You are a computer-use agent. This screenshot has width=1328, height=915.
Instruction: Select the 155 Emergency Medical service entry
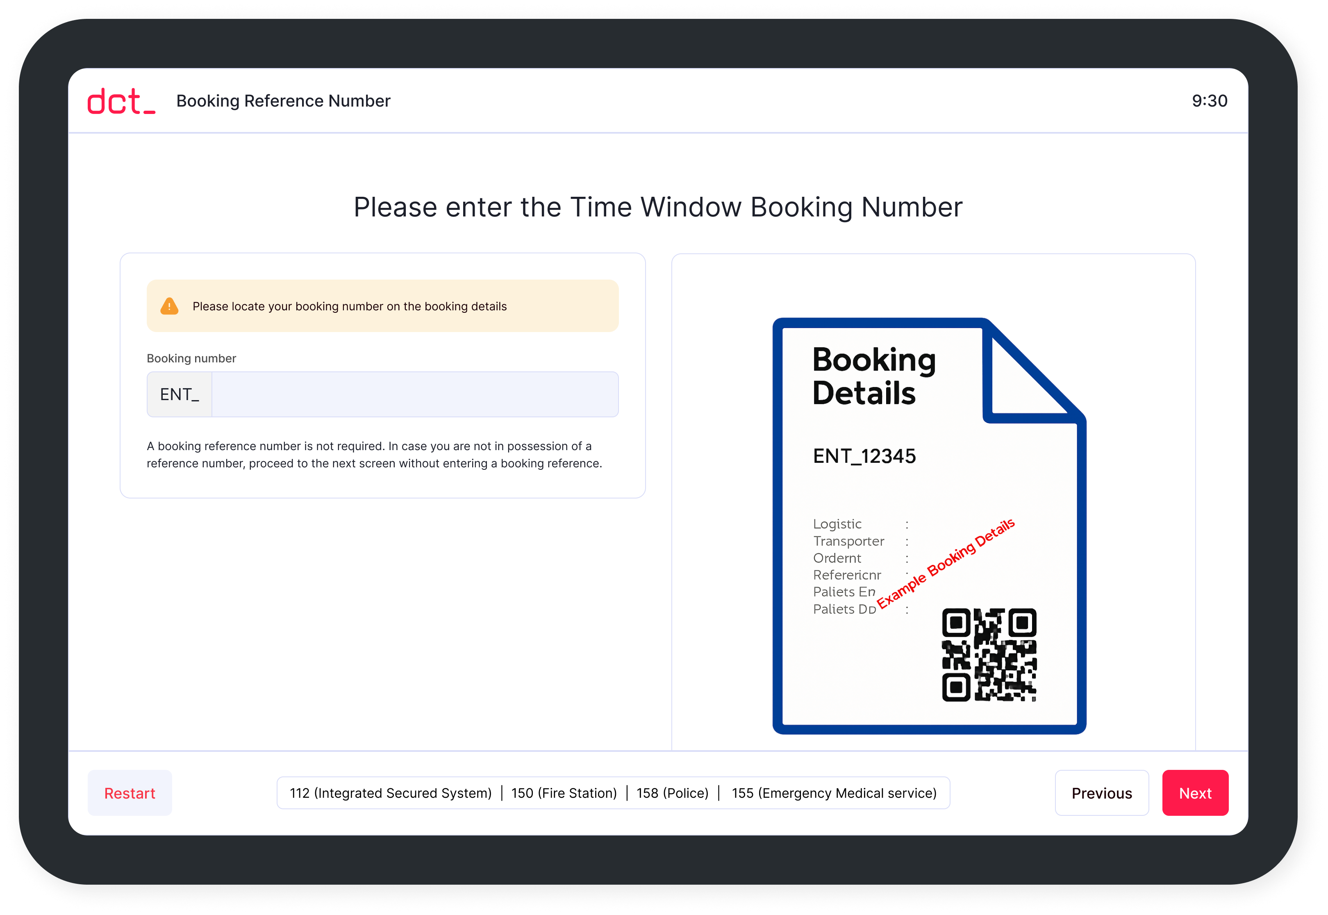point(835,793)
